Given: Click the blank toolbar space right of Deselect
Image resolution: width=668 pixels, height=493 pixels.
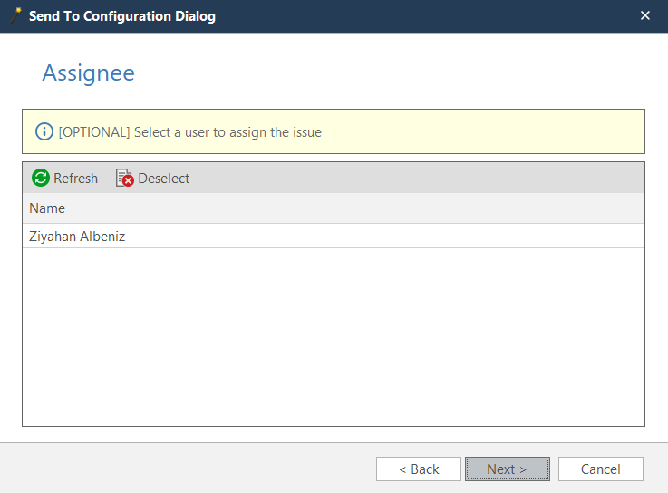Looking at the screenshot, I should coord(408,179).
